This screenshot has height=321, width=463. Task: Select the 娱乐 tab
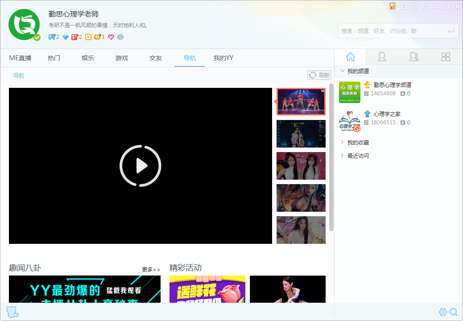click(88, 58)
